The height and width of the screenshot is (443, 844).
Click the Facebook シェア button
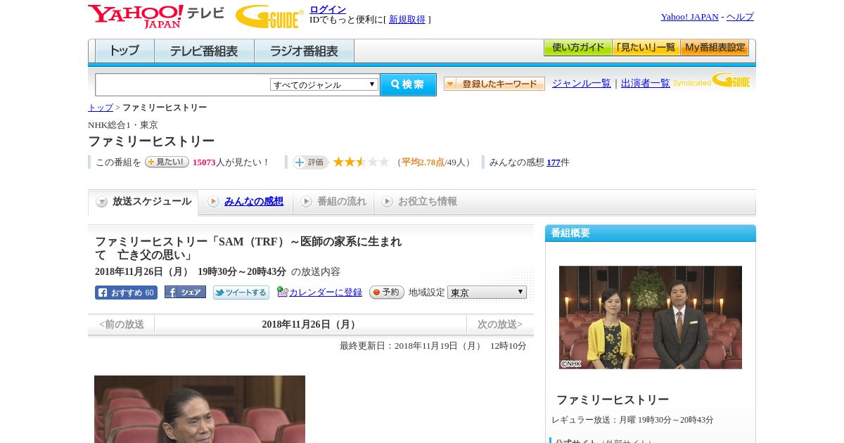(x=185, y=292)
